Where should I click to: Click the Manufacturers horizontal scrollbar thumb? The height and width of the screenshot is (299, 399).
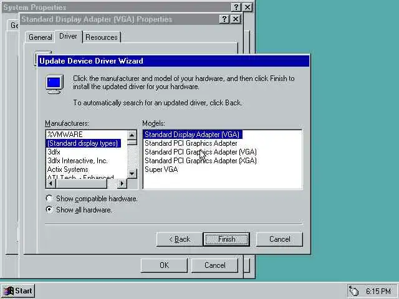tap(82, 183)
